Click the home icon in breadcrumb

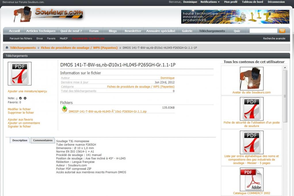[7, 48]
